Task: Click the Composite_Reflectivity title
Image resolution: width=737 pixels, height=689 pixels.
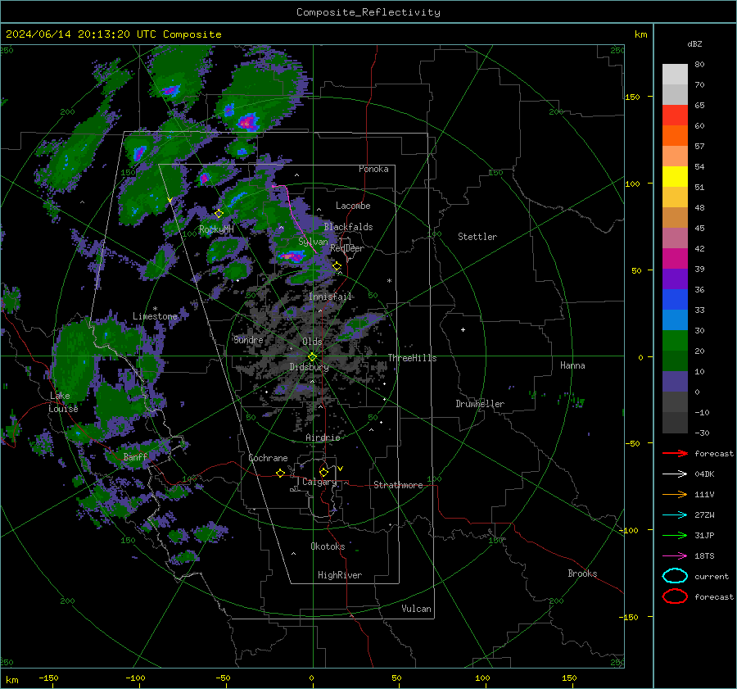Action: pos(368,12)
